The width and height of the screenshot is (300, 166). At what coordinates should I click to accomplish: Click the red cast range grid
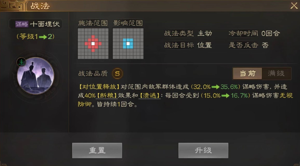click(x=93, y=43)
